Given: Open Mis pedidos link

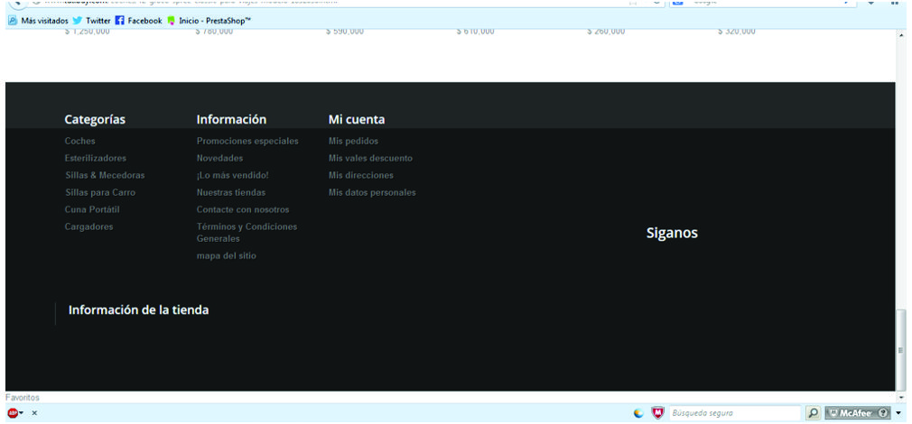Looking at the screenshot, I should click(353, 141).
